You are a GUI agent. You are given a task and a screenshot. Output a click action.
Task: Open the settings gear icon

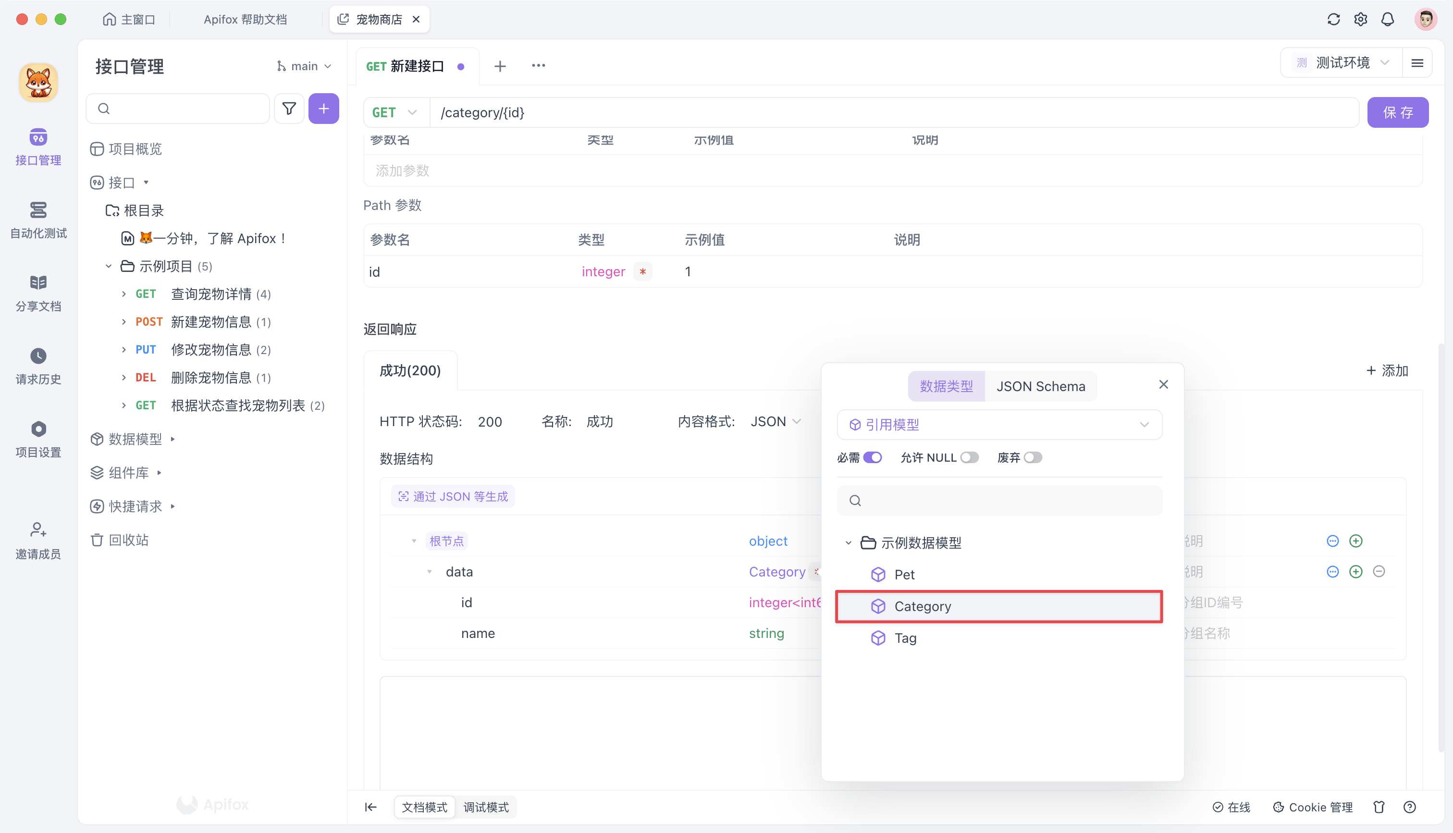(x=1361, y=19)
